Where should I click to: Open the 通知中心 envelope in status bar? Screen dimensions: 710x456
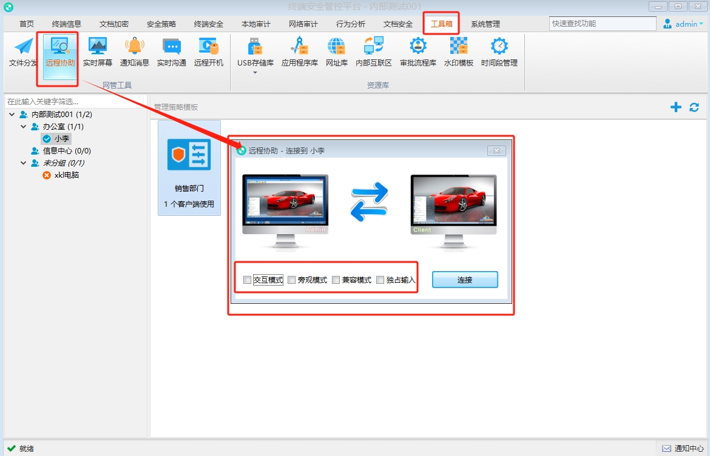pos(666,448)
